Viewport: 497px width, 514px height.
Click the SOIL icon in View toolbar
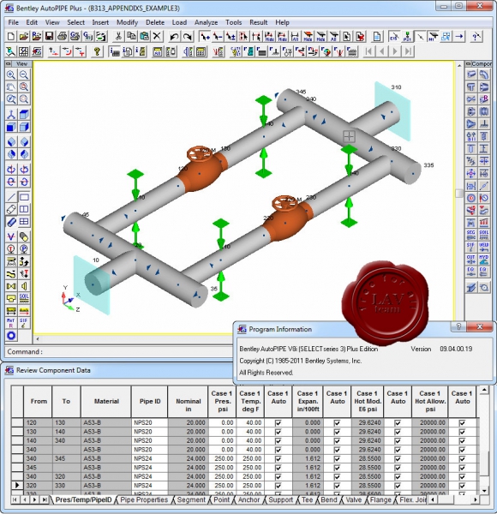tap(24, 298)
